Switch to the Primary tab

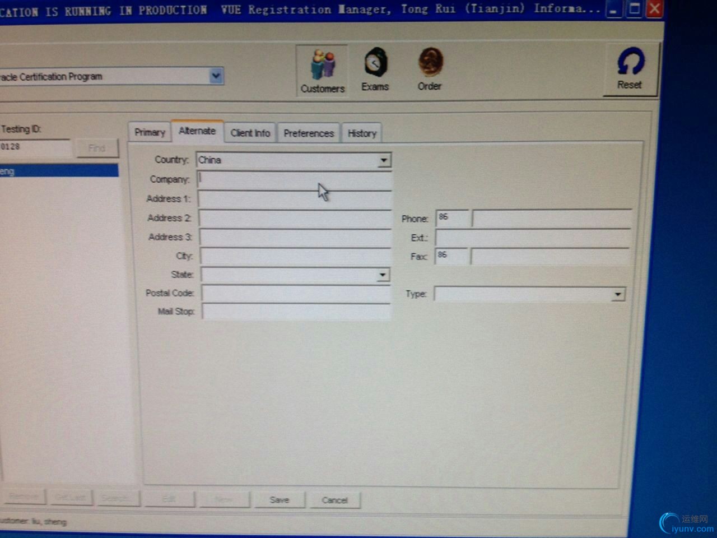click(150, 132)
